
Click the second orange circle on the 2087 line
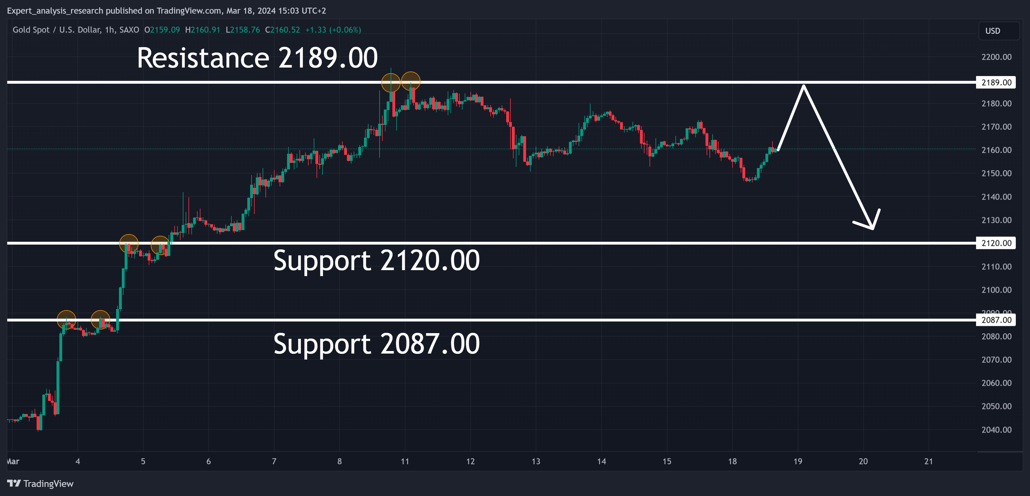[101, 320]
